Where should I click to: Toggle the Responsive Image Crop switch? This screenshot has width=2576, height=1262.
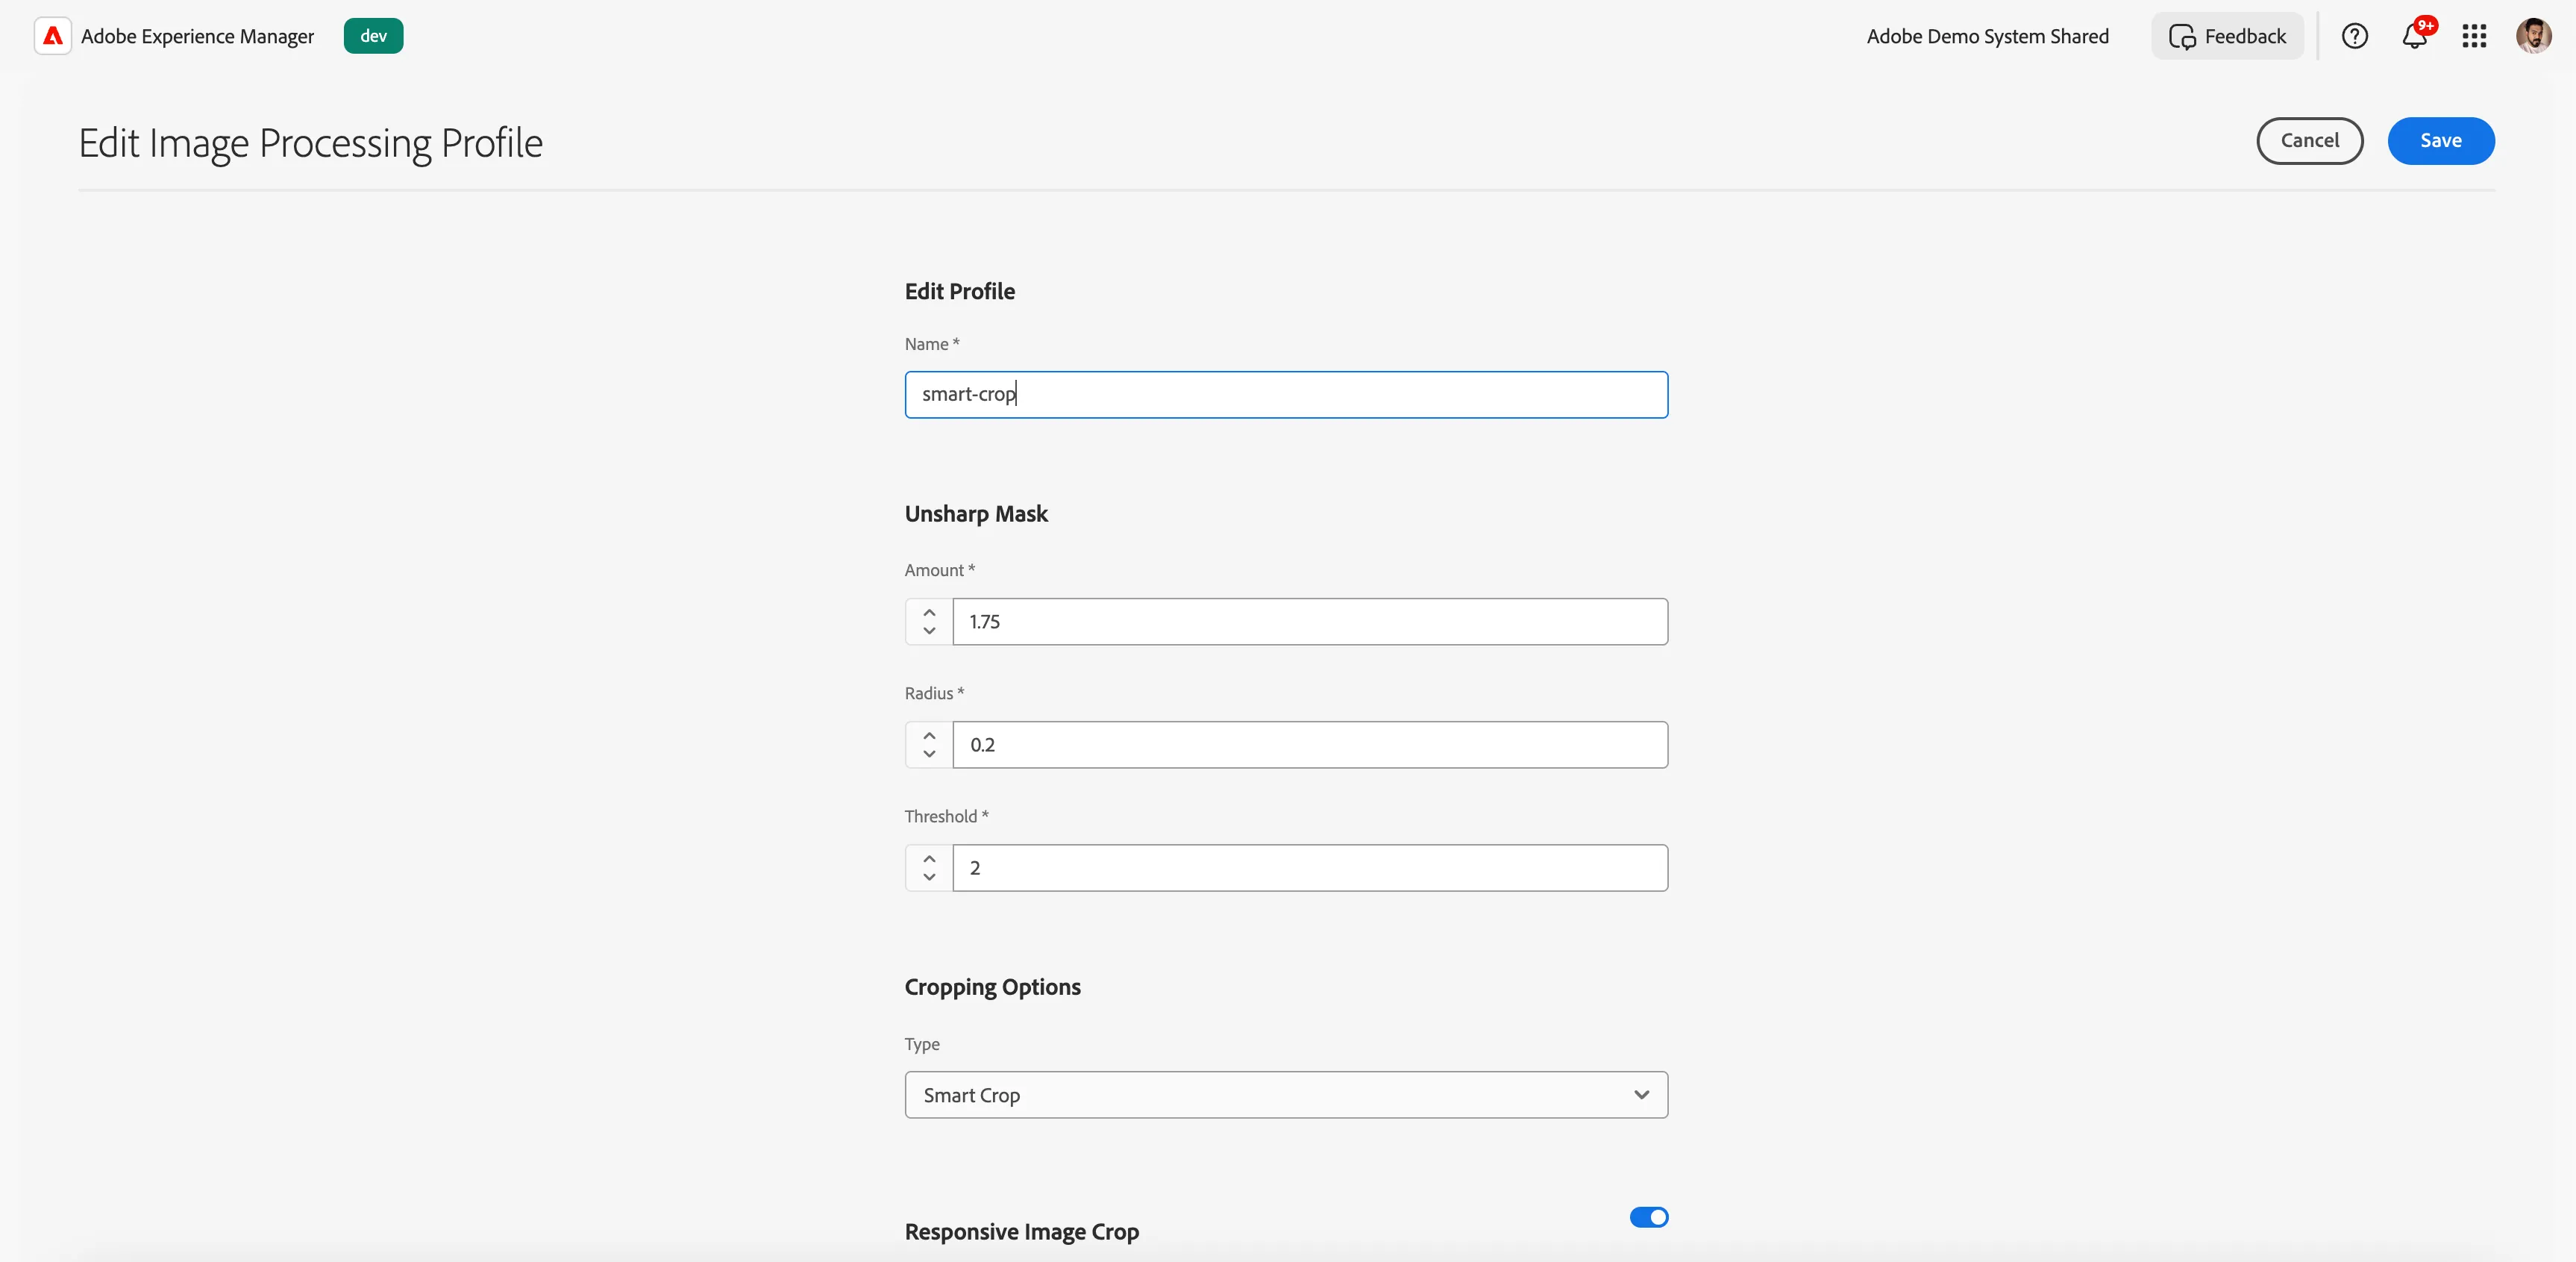[1649, 1217]
